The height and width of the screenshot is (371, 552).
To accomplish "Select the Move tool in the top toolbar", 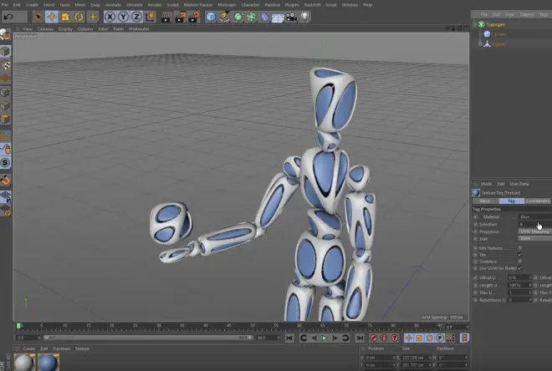I will pyautogui.click(x=52, y=17).
